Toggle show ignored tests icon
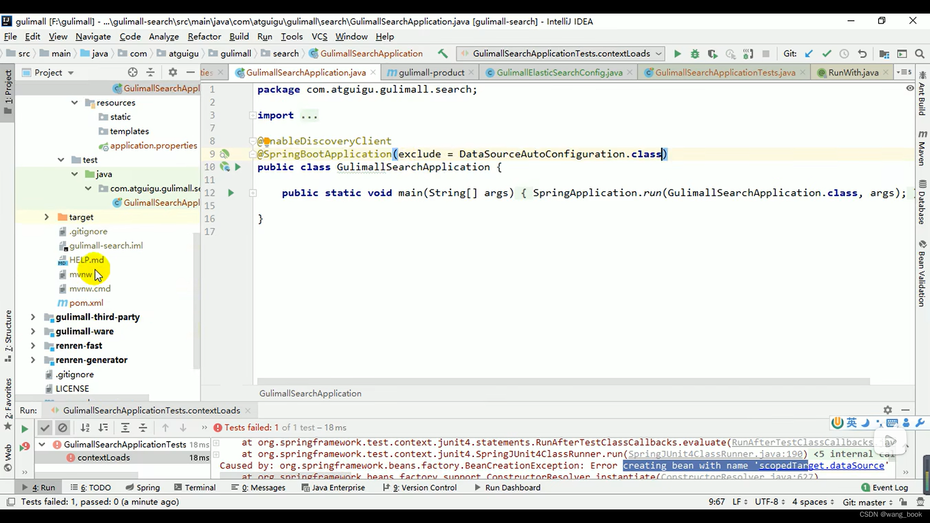Image resolution: width=930 pixels, height=523 pixels. click(62, 428)
